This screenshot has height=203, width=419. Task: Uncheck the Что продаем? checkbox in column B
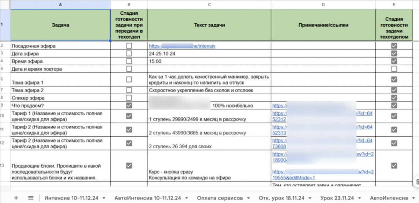(129, 105)
